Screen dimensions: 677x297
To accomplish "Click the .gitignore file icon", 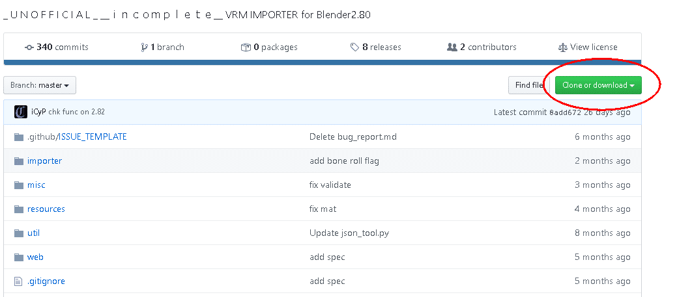I will 19,281.
